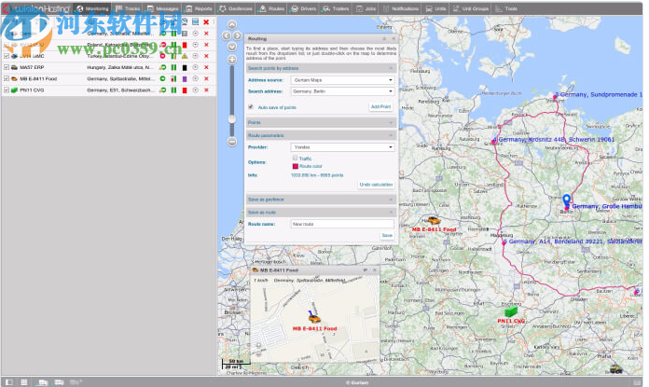The width and height of the screenshot is (649, 387).
Task: Expand the Points section
Action: [x=321, y=122]
